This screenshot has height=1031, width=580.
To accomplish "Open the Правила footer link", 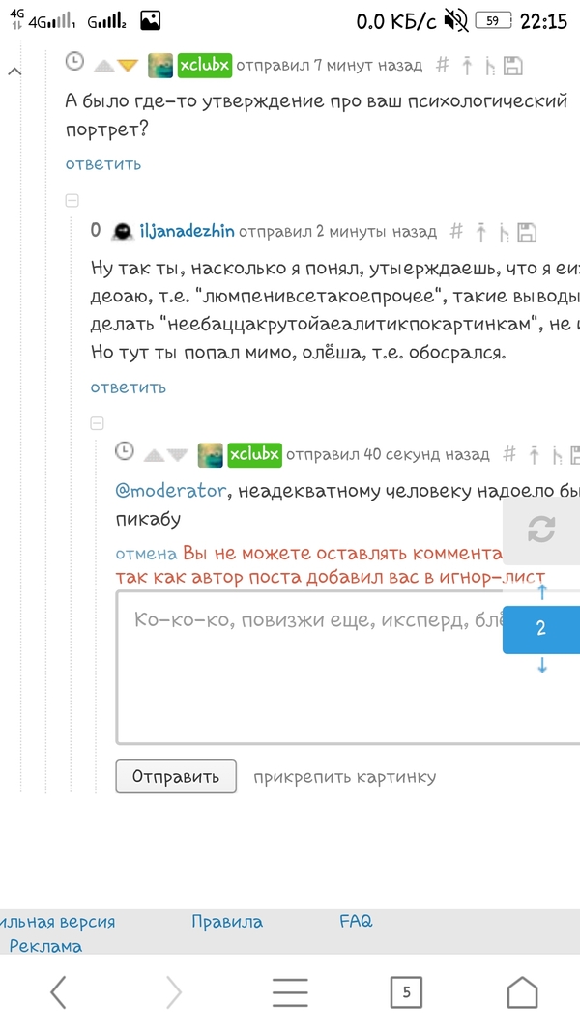I will [227, 922].
